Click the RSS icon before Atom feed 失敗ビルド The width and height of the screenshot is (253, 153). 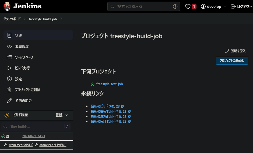[x=36, y=144]
